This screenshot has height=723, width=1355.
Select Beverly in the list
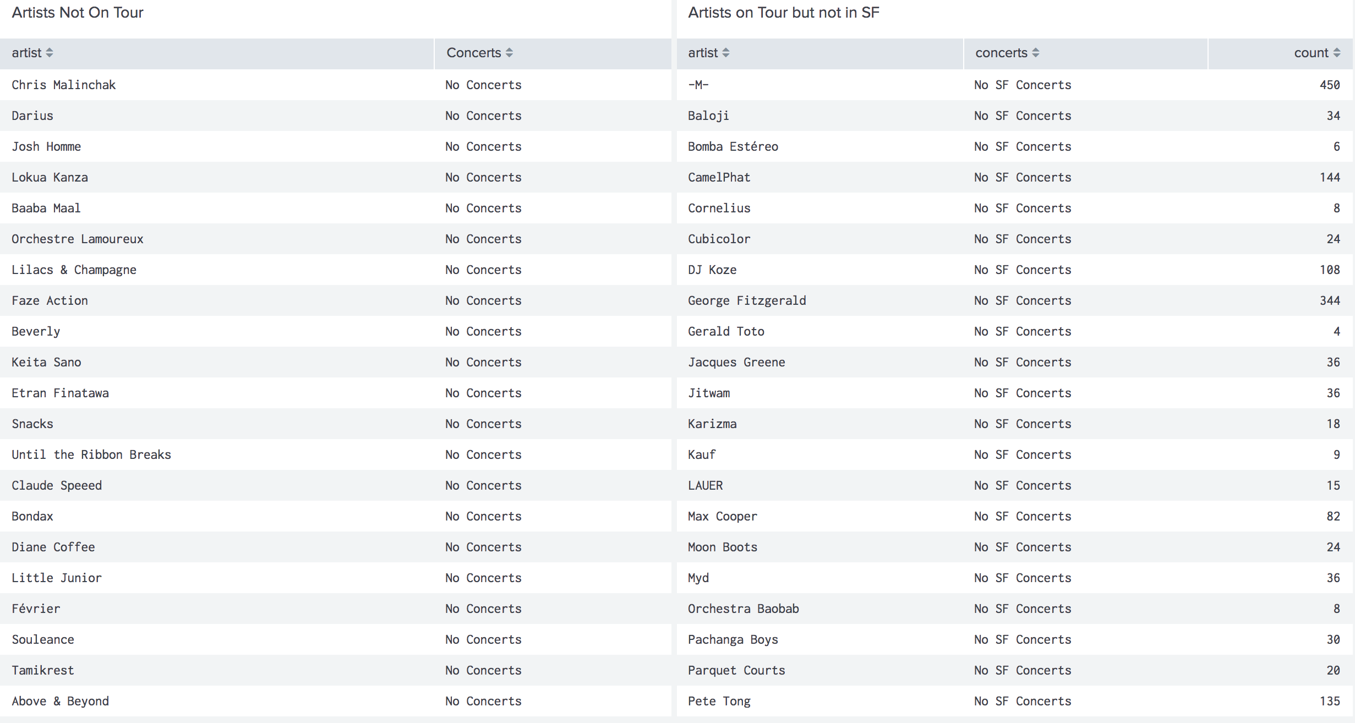(36, 331)
